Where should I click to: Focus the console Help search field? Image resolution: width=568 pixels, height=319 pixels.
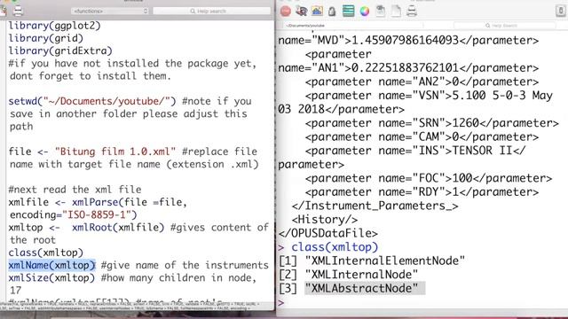504,26
